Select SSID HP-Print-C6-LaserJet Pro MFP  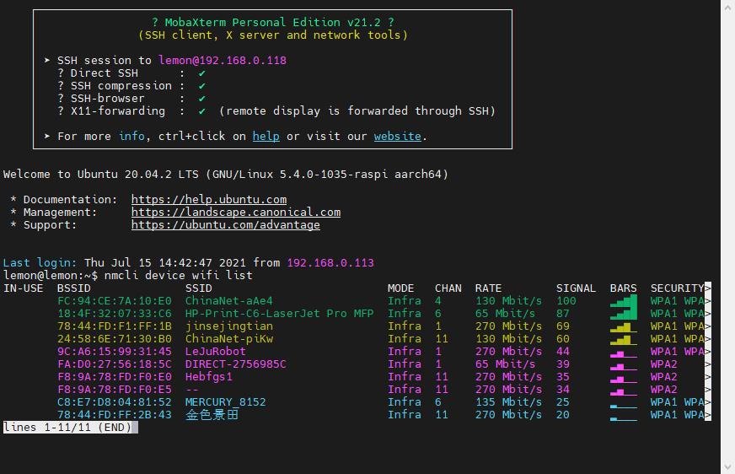279,313
